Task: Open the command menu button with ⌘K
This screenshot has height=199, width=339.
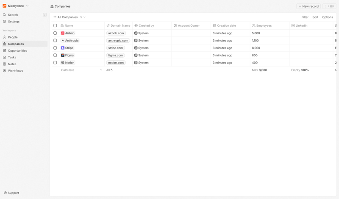Action: (330, 6)
